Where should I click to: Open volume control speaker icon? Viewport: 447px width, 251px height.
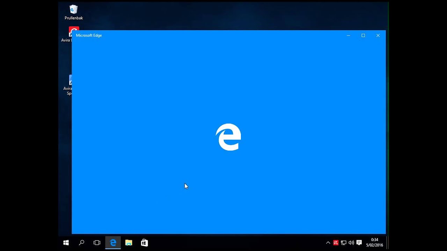click(x=351, y=243)
